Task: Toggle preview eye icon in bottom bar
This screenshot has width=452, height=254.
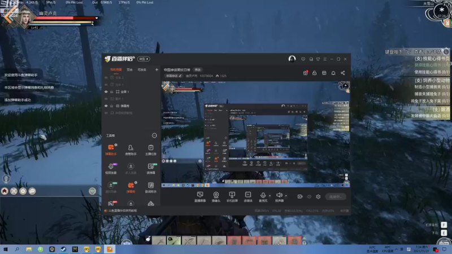Action: (309, 196)
